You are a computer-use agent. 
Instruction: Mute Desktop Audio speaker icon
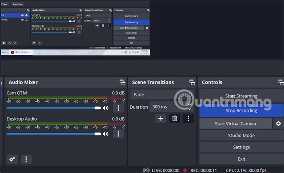106,134
